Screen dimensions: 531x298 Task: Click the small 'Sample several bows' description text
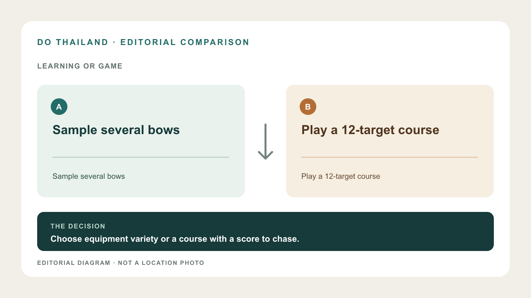[89, 176]
